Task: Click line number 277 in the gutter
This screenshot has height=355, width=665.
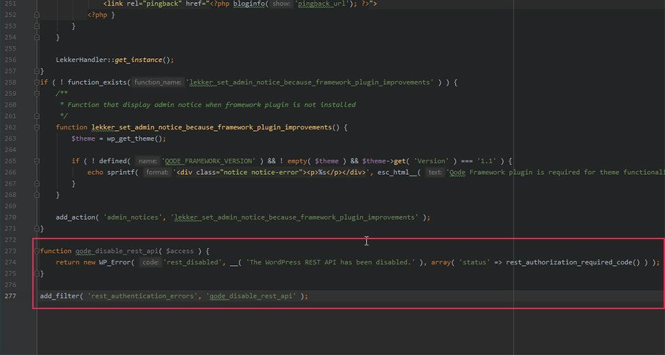Action: (x=10, y=296)
